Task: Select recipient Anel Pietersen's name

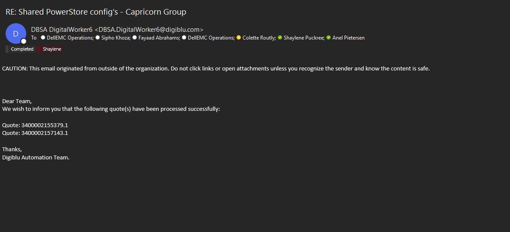Action: (x=348, y=38)
